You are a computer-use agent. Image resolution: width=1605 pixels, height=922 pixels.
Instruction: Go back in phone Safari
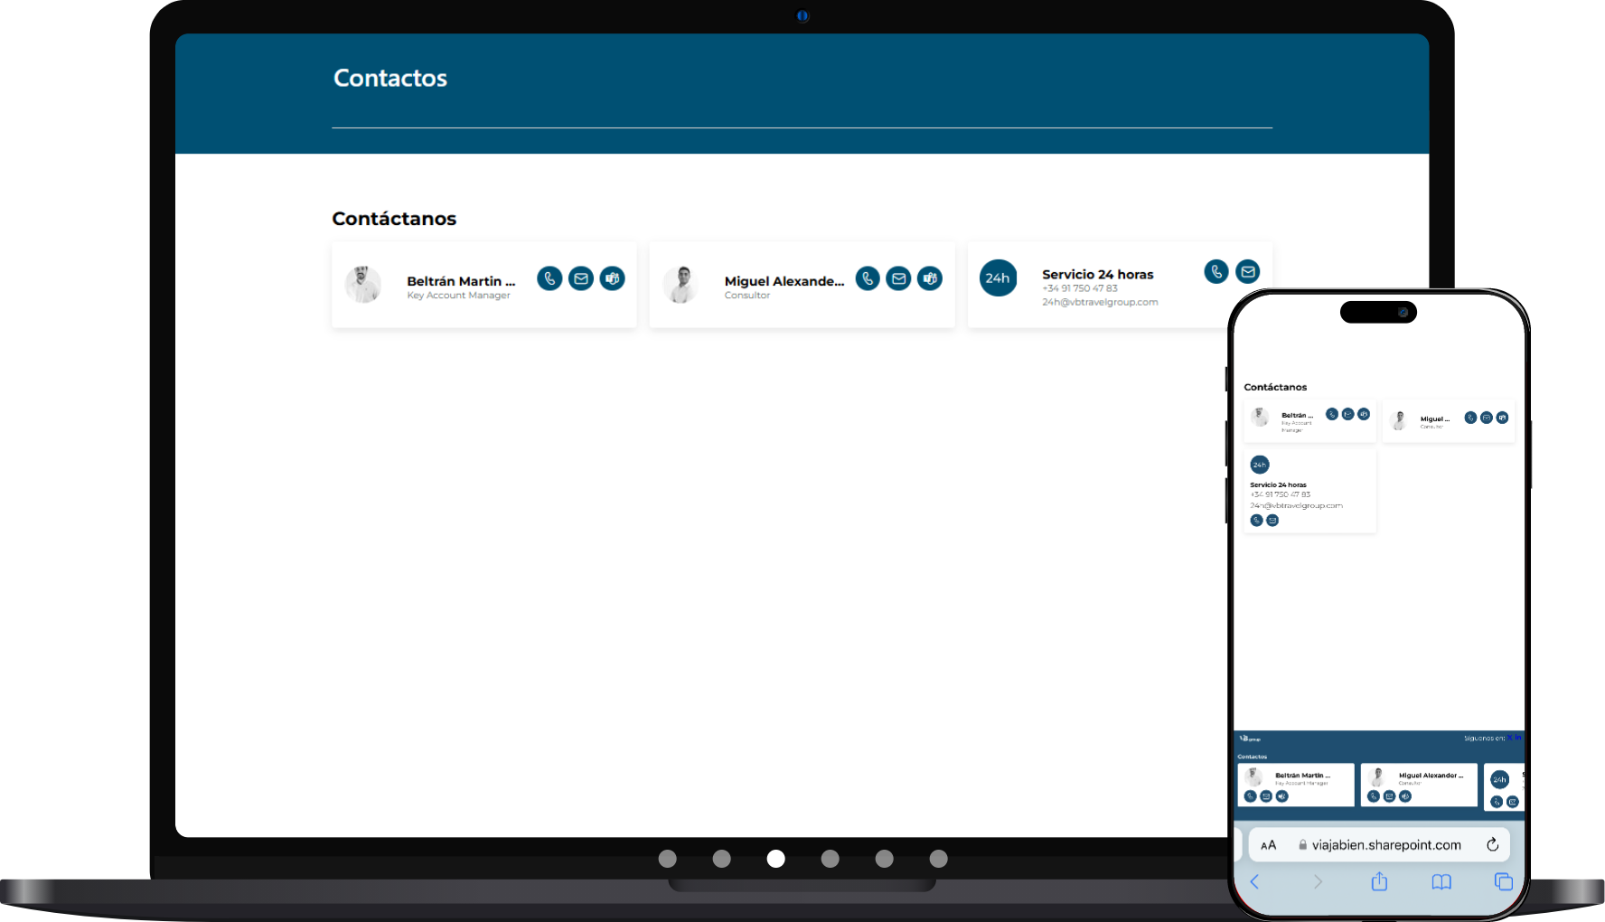1254,881
